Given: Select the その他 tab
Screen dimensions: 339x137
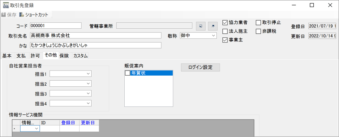Looking at the screenshot, I should 51,55.
